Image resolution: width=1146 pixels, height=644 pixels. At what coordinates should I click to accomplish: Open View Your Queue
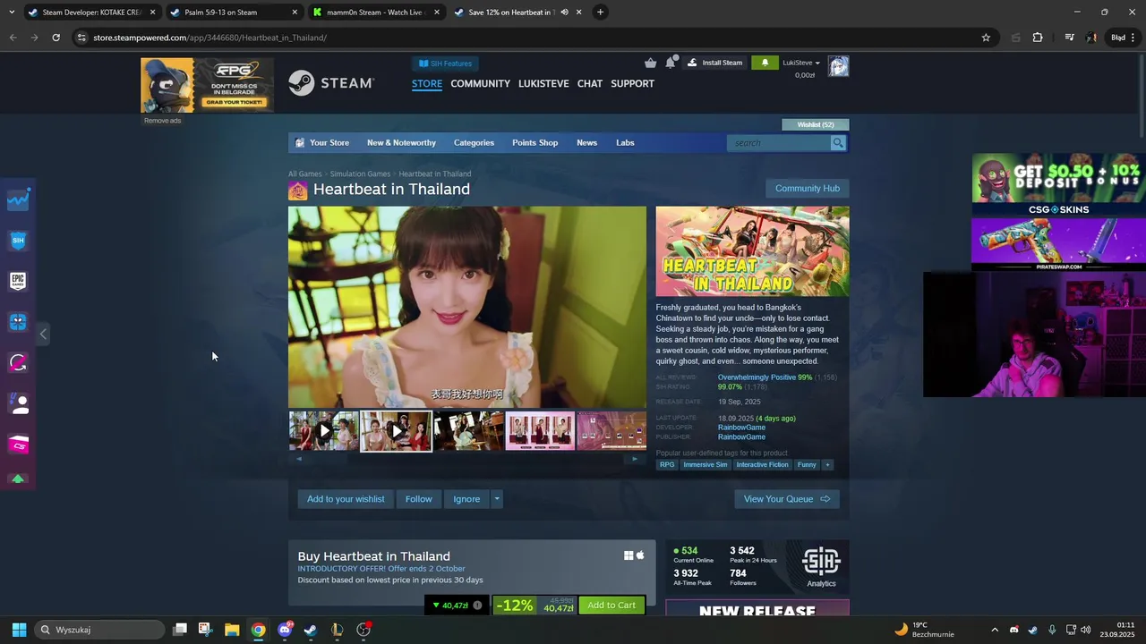[x=787, y=499]
